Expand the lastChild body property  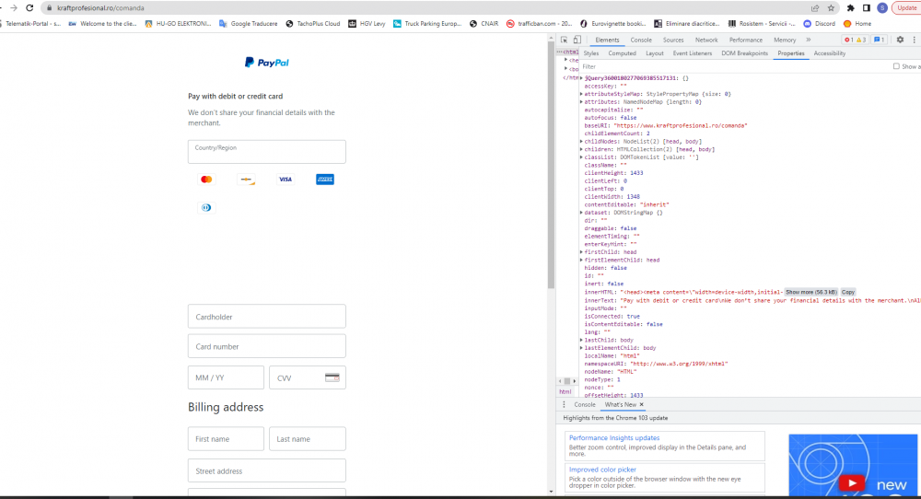tap(581, 340)
